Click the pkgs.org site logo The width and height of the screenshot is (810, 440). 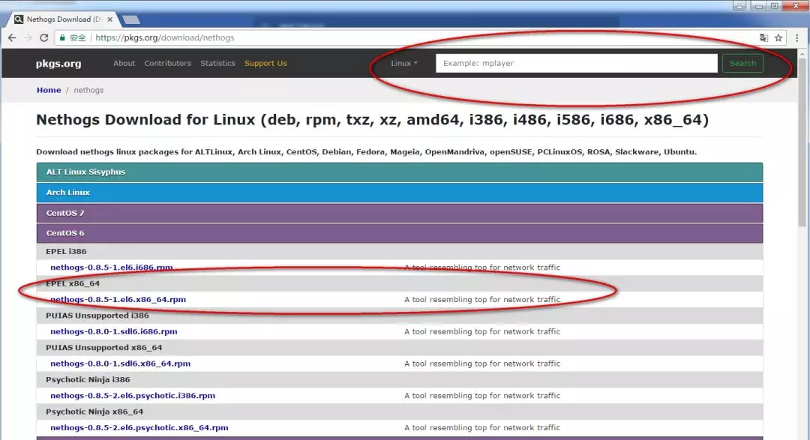pyautogui.click(x=58, y=64)
